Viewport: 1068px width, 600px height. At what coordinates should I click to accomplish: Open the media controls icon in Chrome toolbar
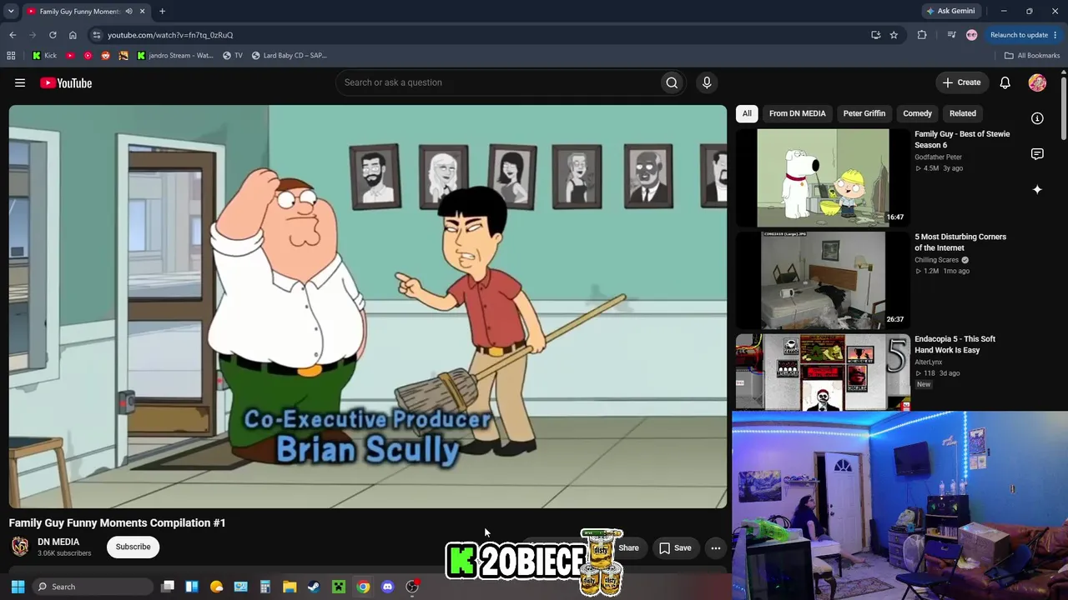click(x=951, y=35)
